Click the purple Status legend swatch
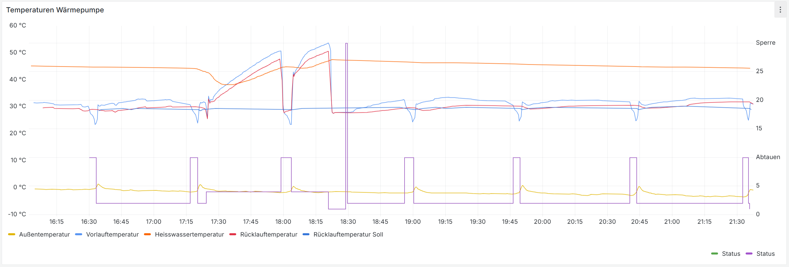Viewport: 789px width, 267px height. pyautogui.click(x=749, y=253)
